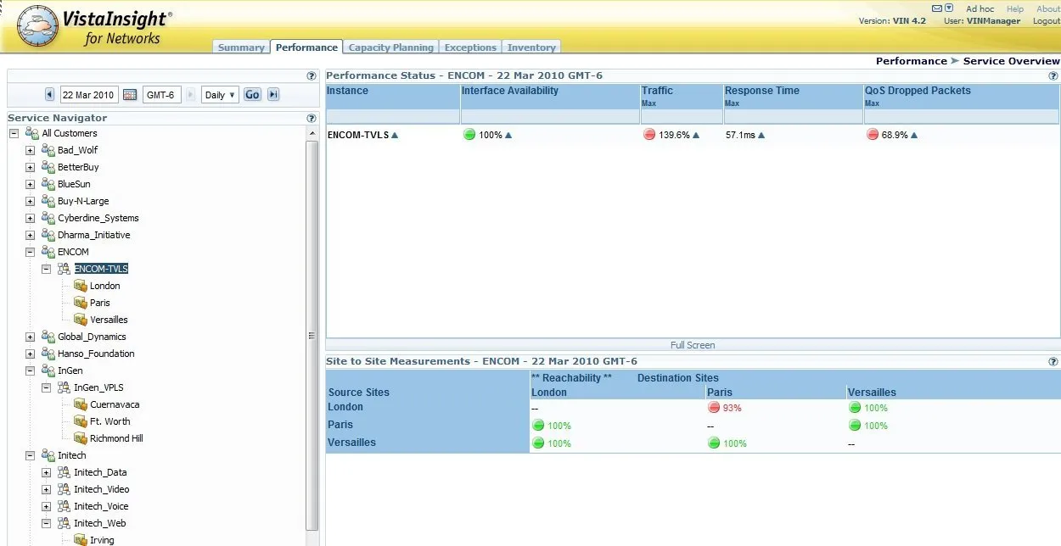Open the About link in header

tap(1048, 8)
